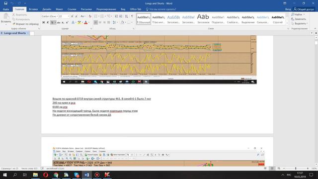The height and width of the screenshot is (179, 318).
Task: Apply multilevel list icon
Action: point(109,16)
